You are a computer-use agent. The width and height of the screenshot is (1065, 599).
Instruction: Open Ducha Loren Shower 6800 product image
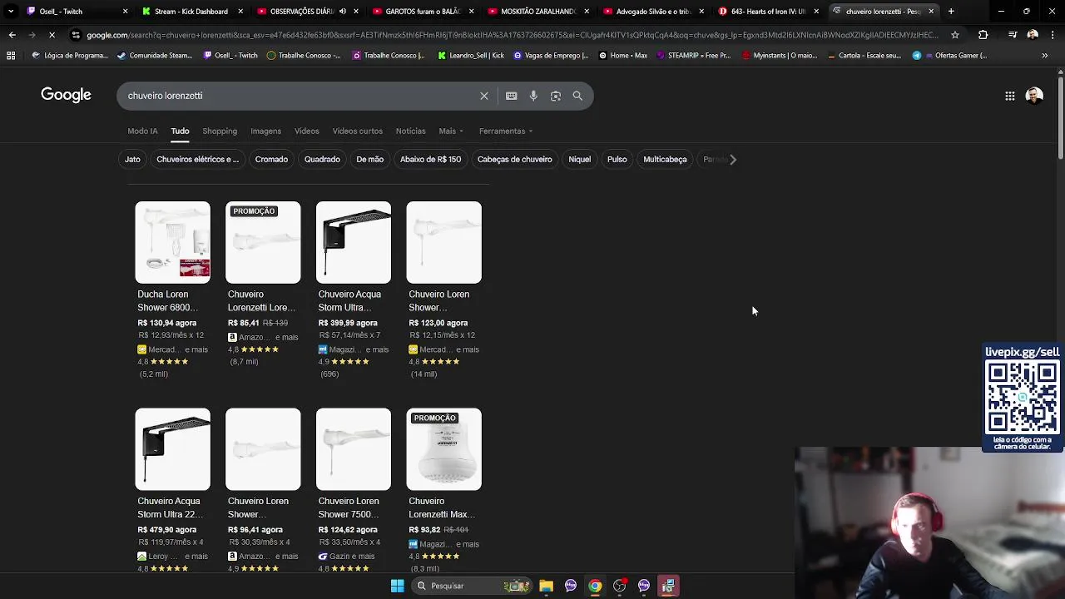tap(173, 242)
